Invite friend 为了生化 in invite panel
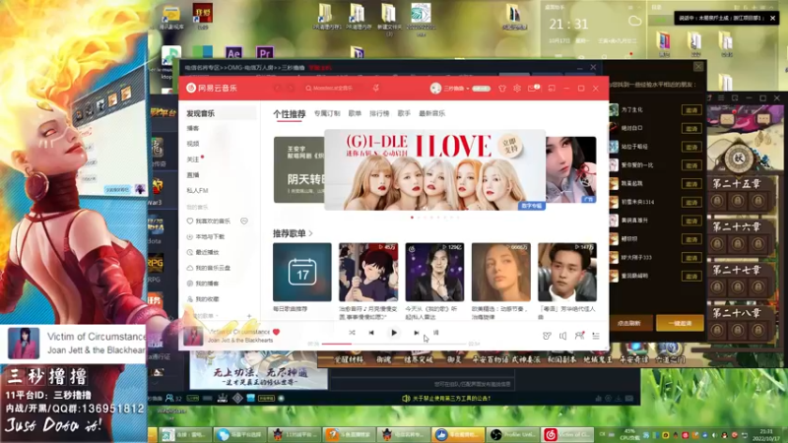 click(x=691, y=110)
